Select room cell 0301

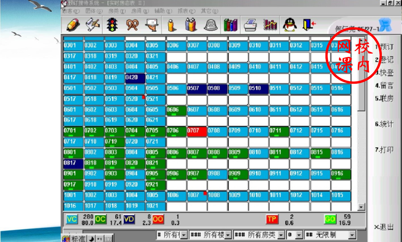(x=73, y=46)
